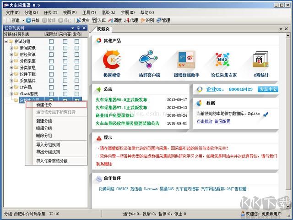The height and width of the screenshot is (220, 293).
Task: Open the 调度 schedule toolbar icon
Action: click(x=111, y=20)
